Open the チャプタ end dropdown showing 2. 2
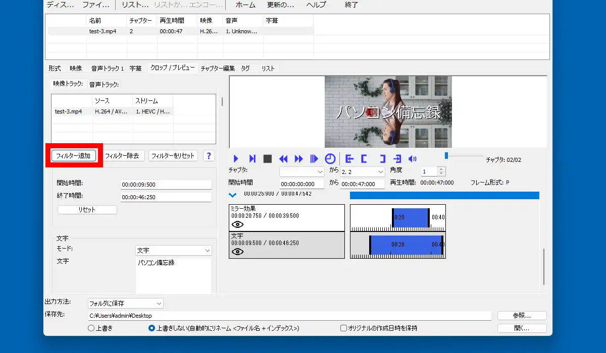The image size is (606, 353). click(363, 172)
